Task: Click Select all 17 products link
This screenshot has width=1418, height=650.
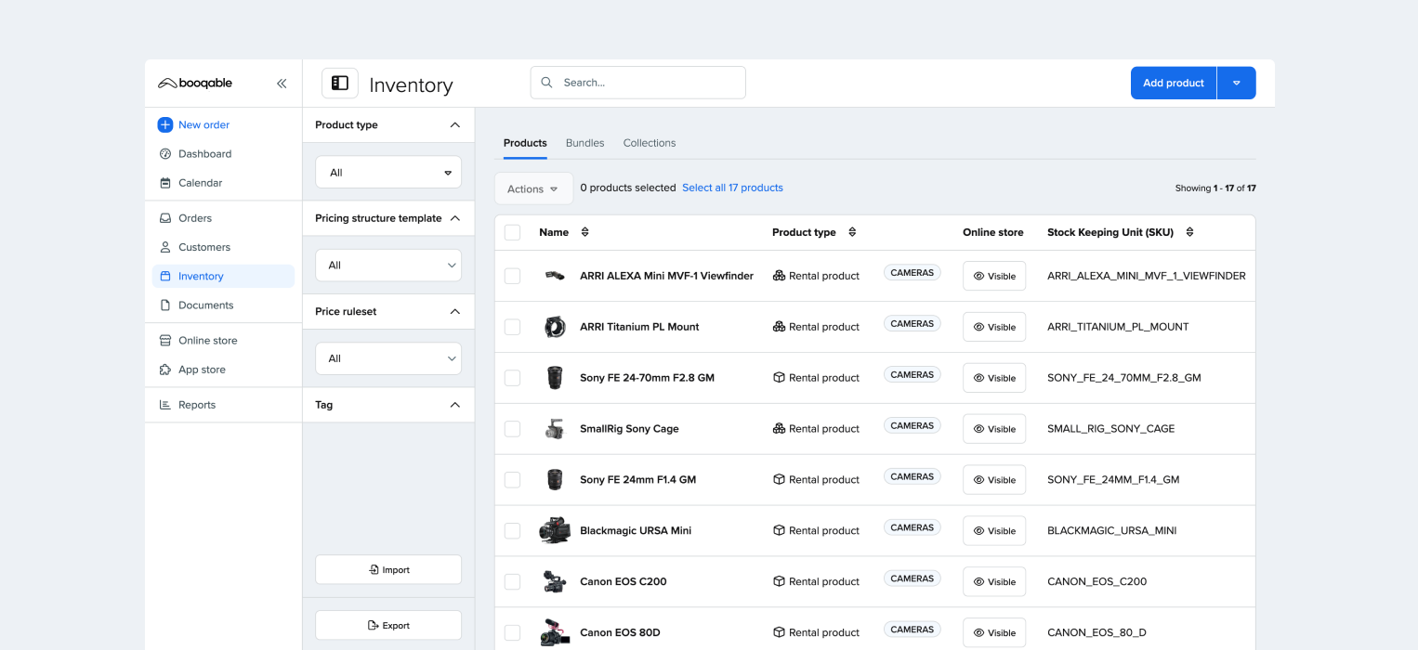Action: tap(732, 188)
